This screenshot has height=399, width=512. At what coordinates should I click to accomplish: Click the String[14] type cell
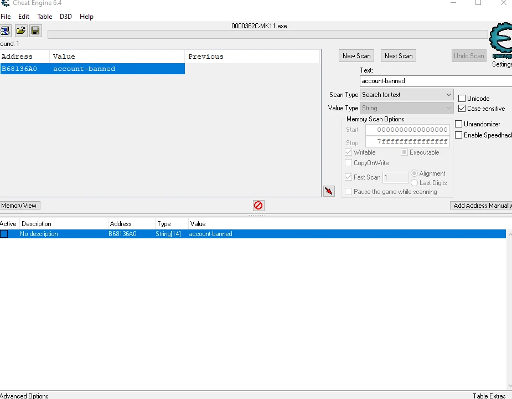168,234
